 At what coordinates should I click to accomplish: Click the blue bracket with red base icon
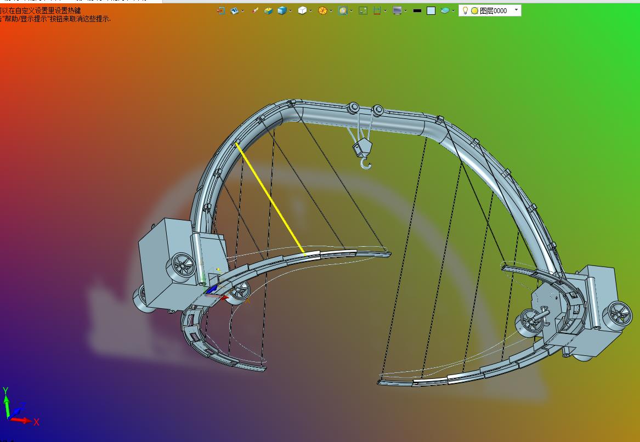(x=377, y=10)
